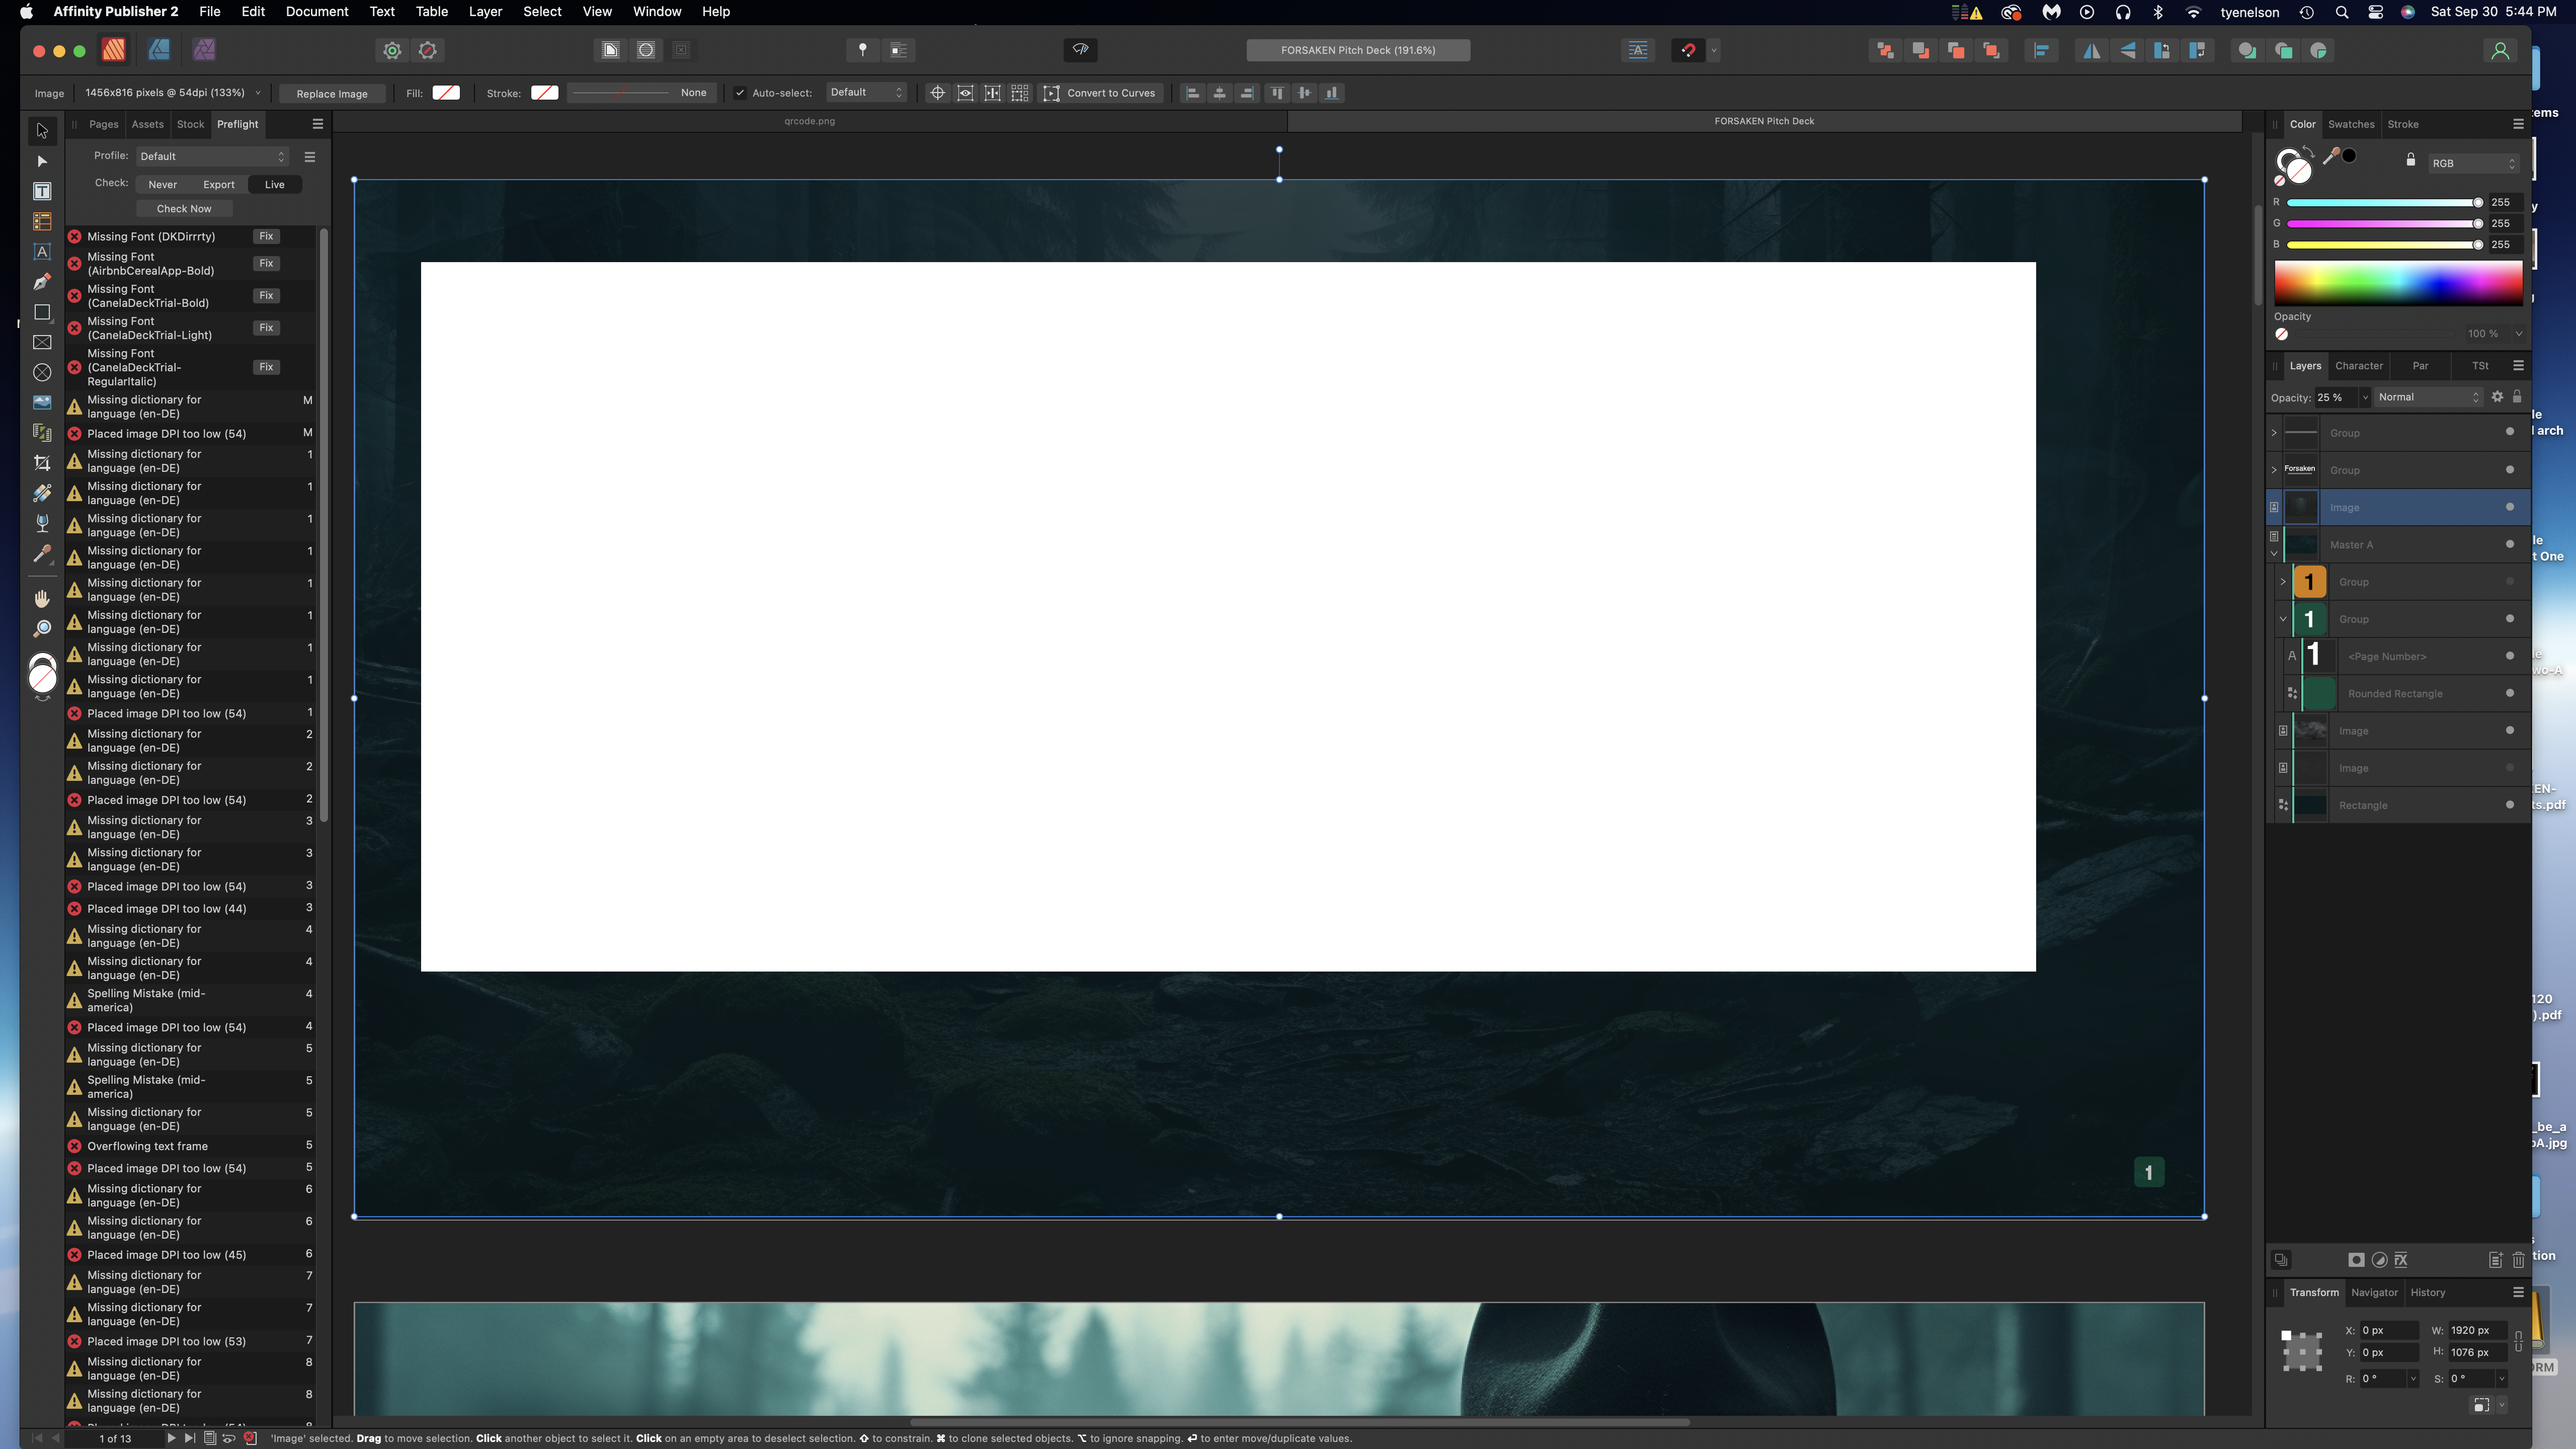Viewport: 2576px width, 1449px height.
Task: Select the Artistic Text tool
Action: 42,252
